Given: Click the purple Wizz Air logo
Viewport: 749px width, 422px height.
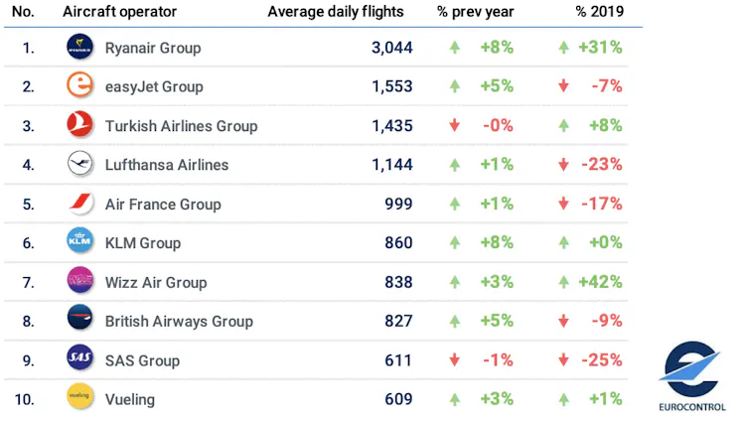Looking at the screenshot, I should [79, 280].
